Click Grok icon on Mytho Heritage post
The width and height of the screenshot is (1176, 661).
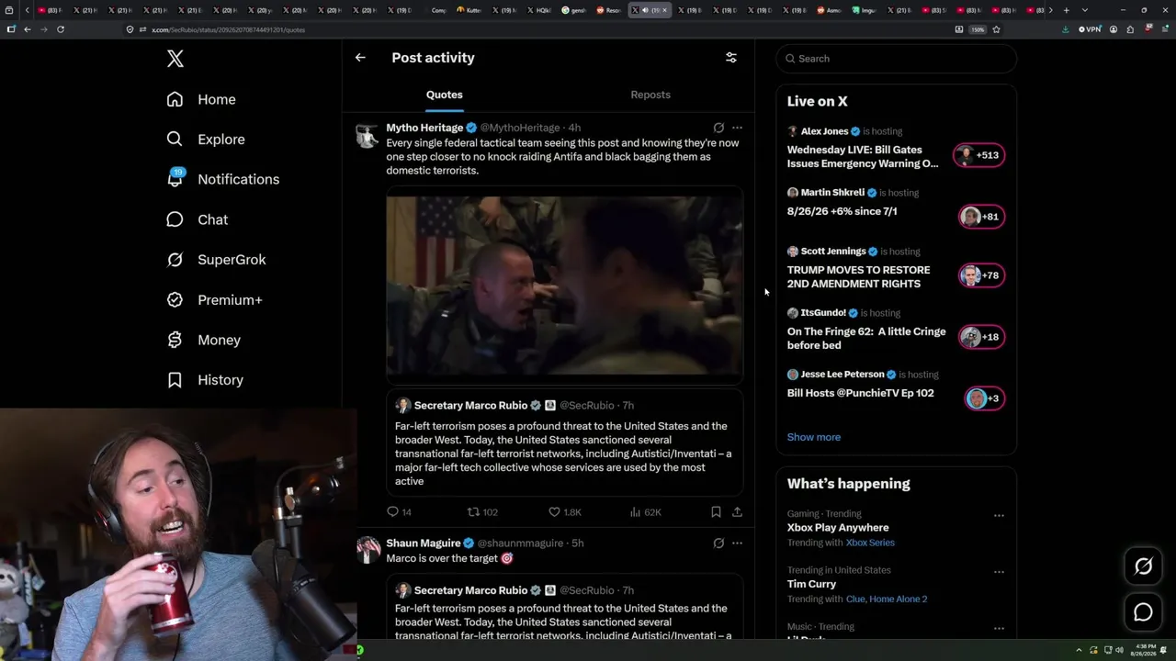[718, 128]
